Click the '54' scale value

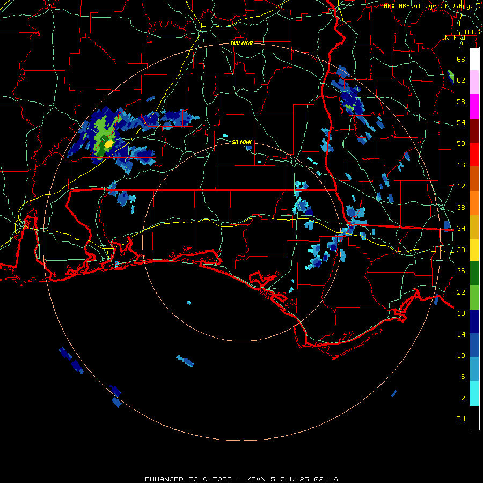coord(461,122)
